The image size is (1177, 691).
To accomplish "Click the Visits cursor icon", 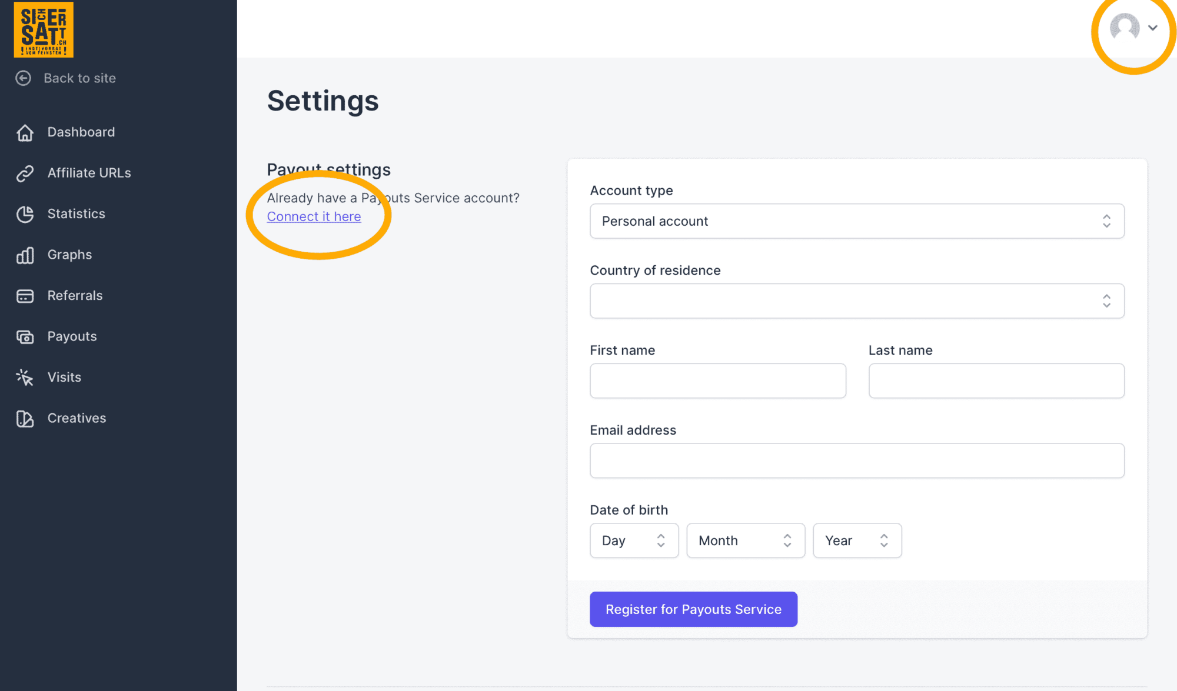I will [x=25, y=378].
